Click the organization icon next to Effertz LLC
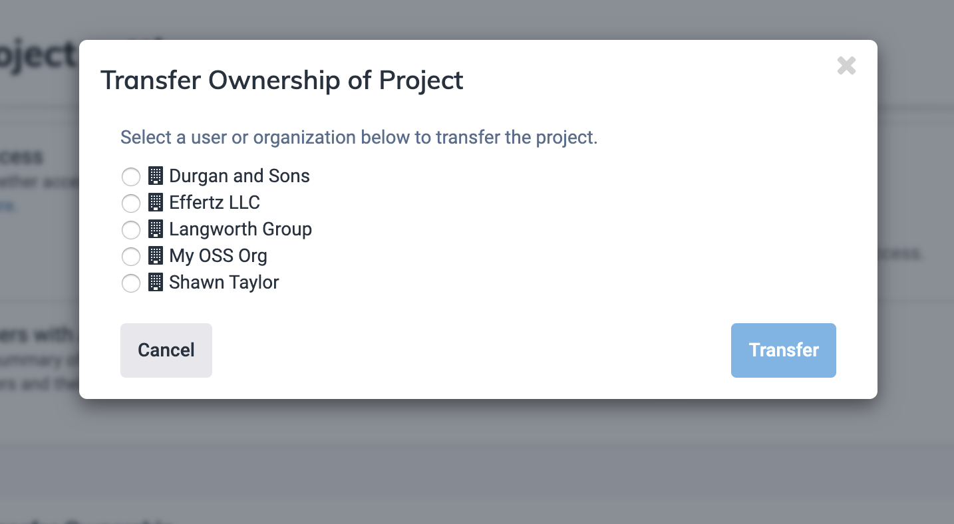954x524 pixels. click(x=155, y=202)
